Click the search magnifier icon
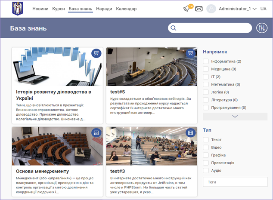This screenshot has width=273, height=200. [x=174, y=28]
